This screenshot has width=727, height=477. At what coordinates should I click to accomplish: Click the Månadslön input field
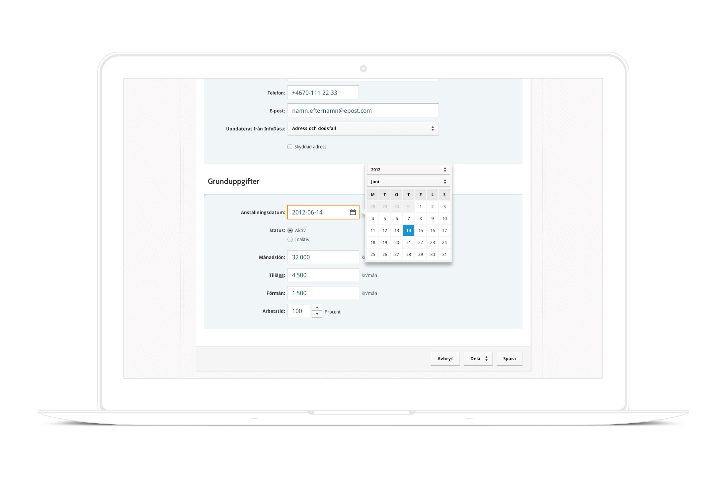pyautogui.click(x=323, y=257)
